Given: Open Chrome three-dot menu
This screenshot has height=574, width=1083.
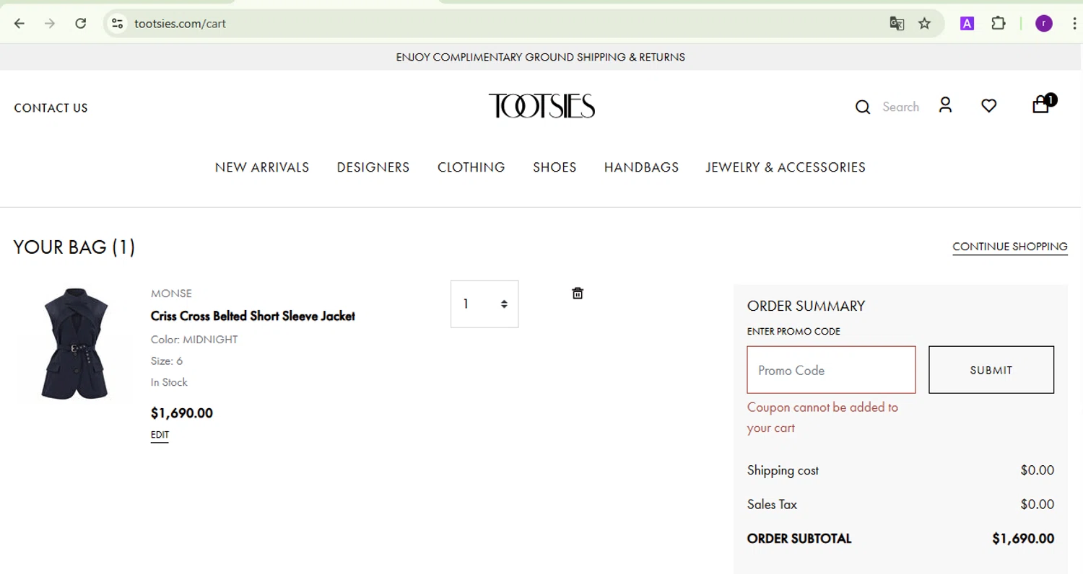Looking at the screenshot, I should click(x=1074, y=24).
